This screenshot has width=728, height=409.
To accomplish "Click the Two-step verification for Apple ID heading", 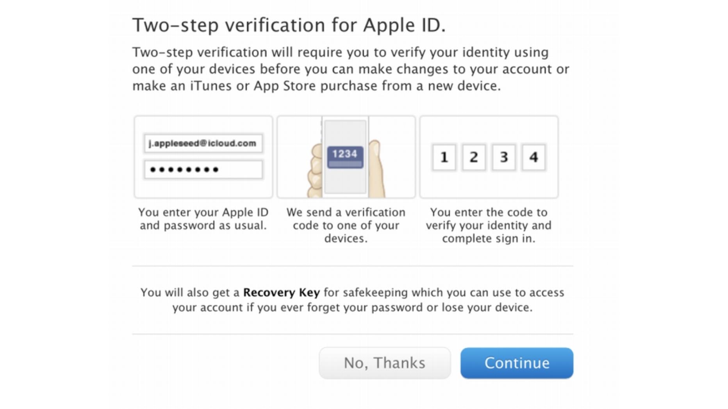I will click(289, 25).
